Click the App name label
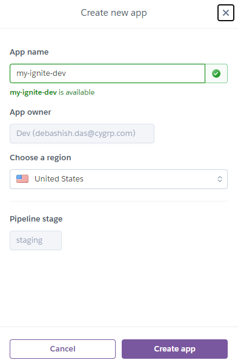The image size is (238, 363). (29, 52)
